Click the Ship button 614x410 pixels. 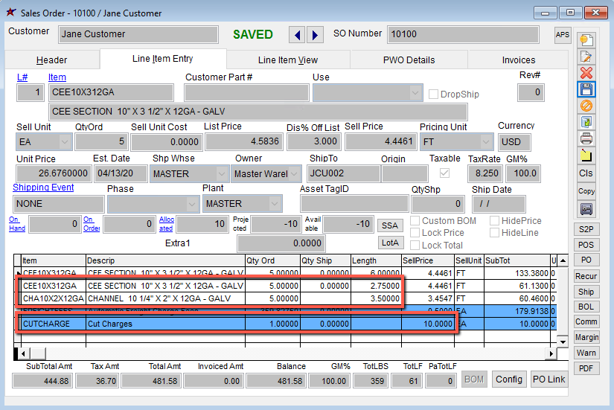(x=586, y=292)
